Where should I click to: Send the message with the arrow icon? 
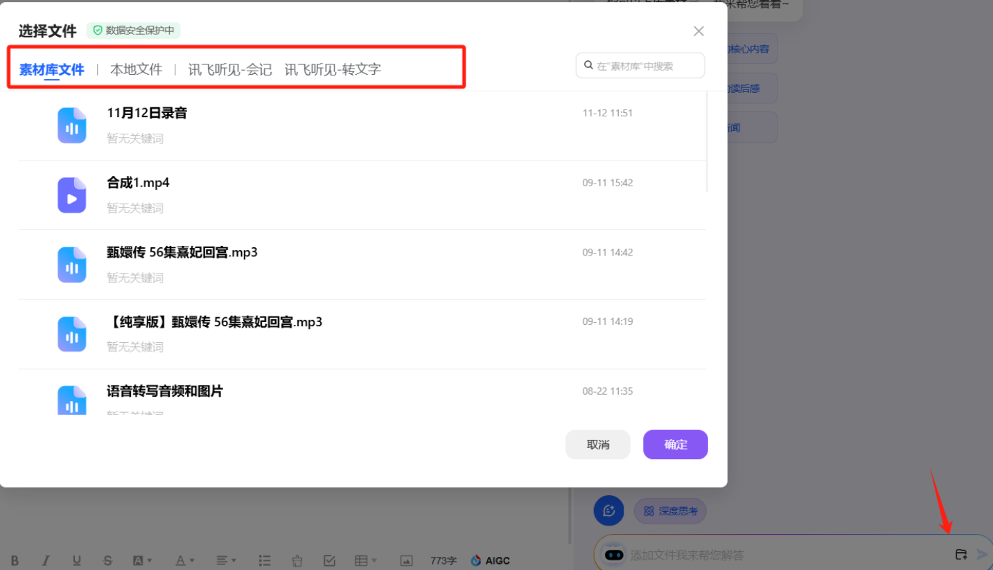pos(983,554)
